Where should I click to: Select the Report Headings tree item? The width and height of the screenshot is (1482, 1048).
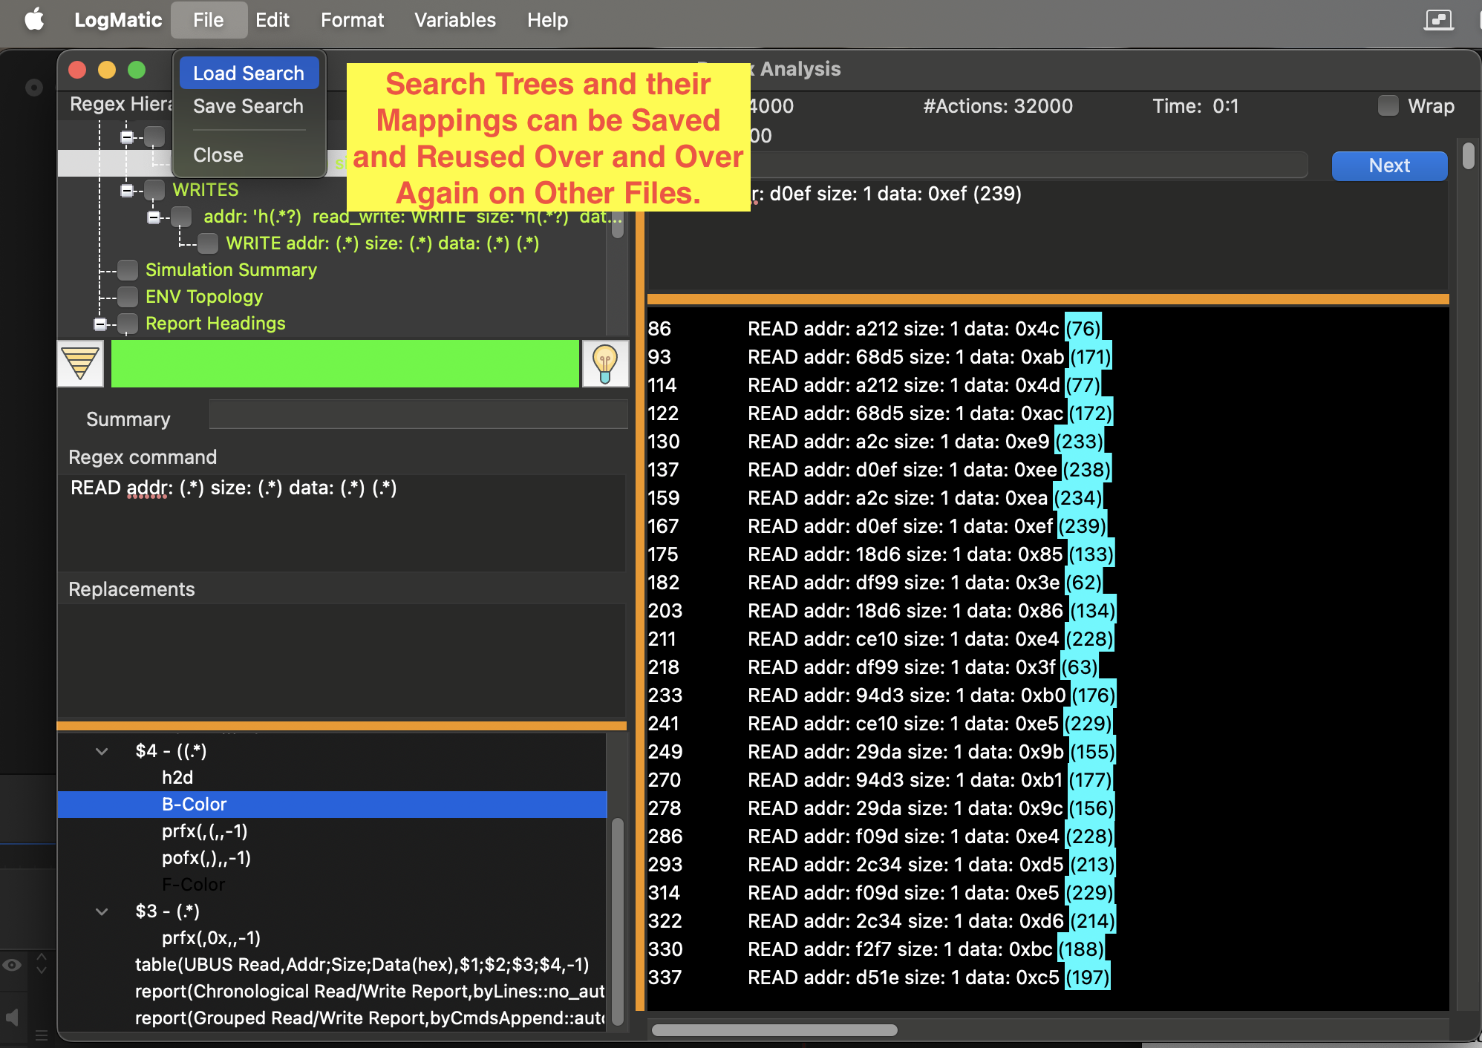click(x=215, y=324)
